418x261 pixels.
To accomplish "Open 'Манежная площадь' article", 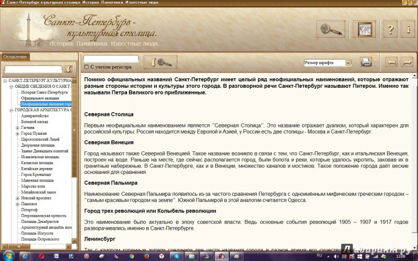I will coord(37,180).
